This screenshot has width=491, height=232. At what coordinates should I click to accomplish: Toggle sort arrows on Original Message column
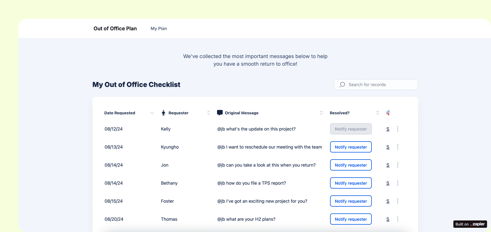pos(321,113)
